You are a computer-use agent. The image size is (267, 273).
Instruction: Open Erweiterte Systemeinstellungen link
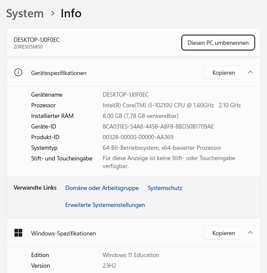[105, 205]
